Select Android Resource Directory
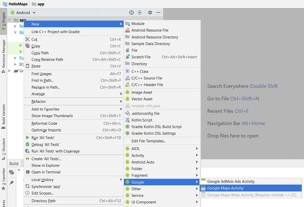Image resolution: width=304 pixels, height=207 pixels. tap(162, 37)
